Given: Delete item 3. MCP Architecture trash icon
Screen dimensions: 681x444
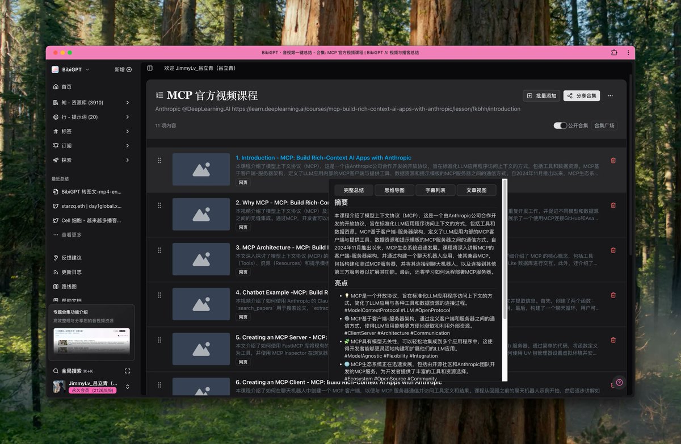Looking at the screenshot, I should point(613,250).
